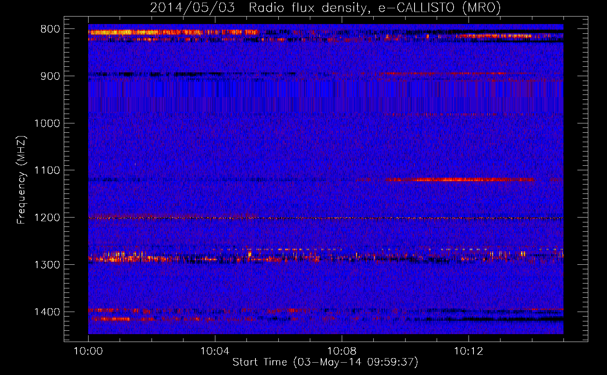Viewport: 607px width, 375px height.
Task: Click the 10:04 time tick label
Action: pyautogui.click(x=215, y=351)
